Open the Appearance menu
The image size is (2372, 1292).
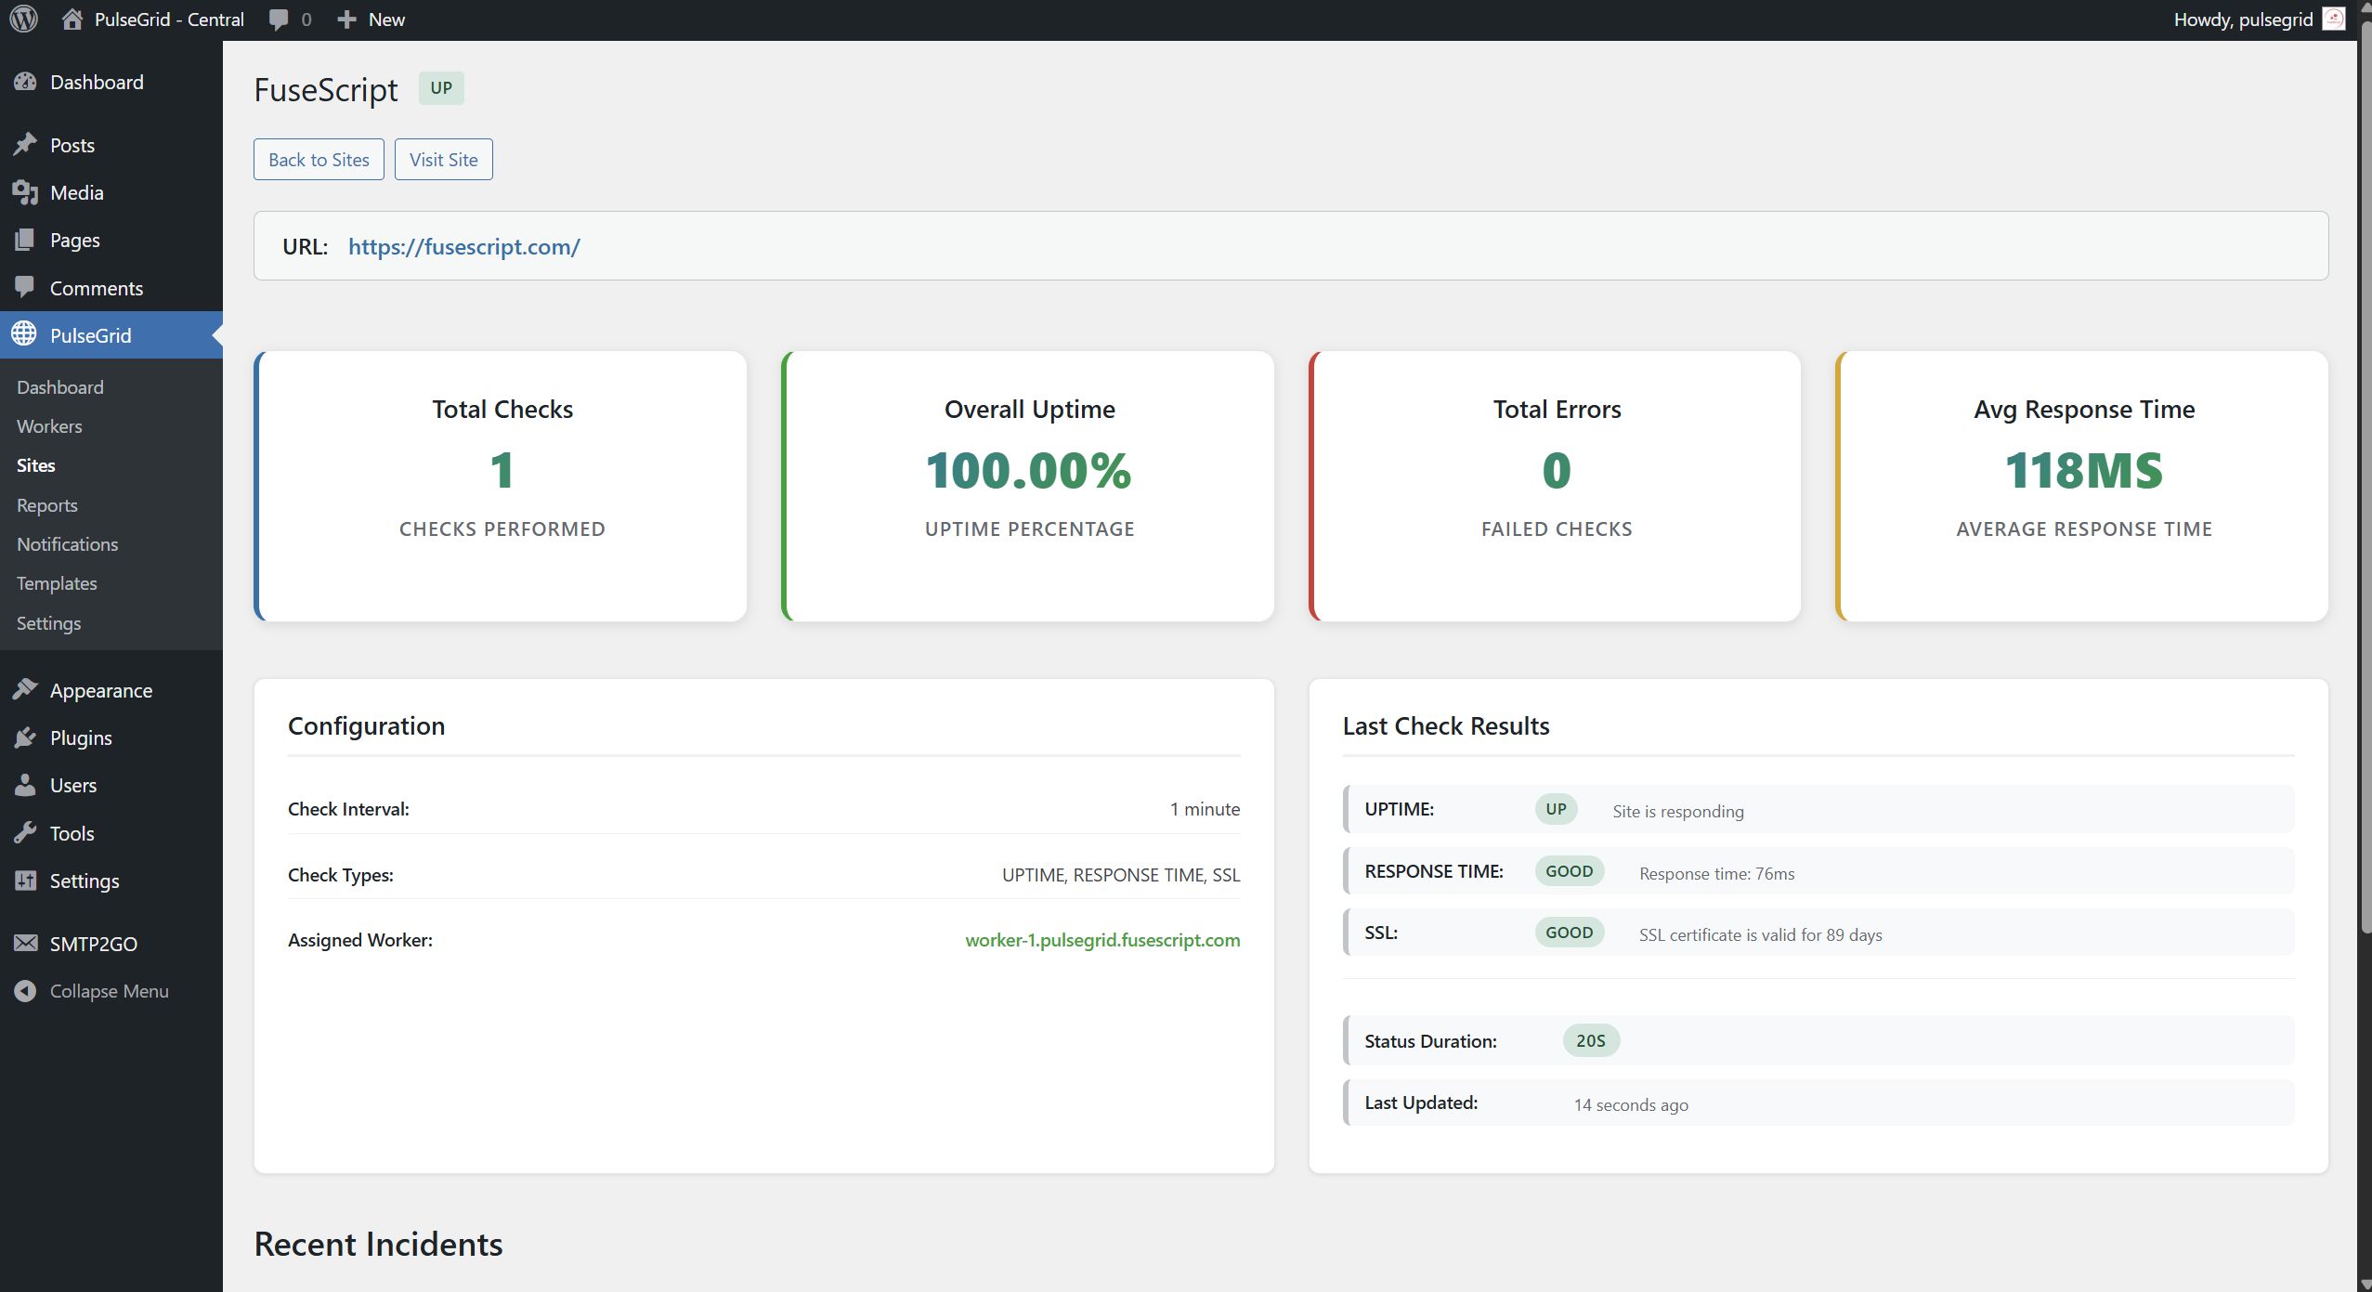(x=100, y=690)
